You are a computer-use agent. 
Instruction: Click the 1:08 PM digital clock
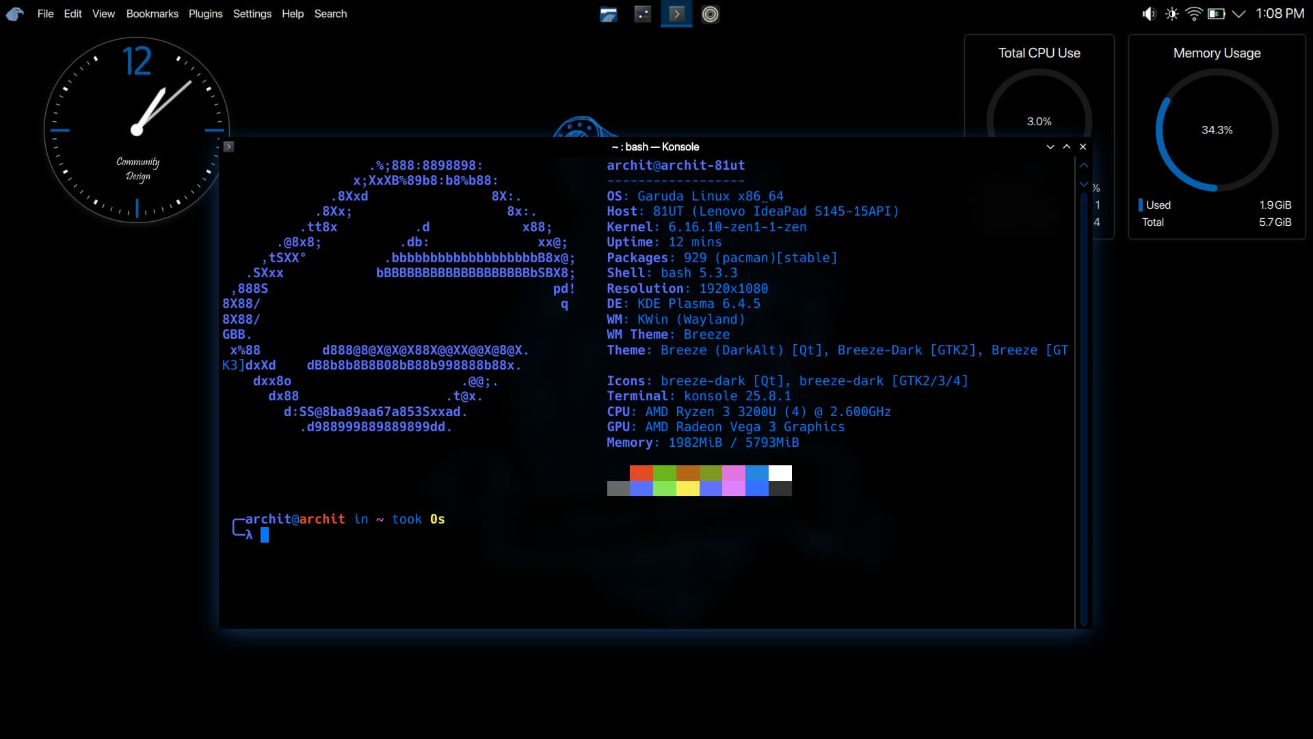pyautogui.click(x=1279, y=14)
